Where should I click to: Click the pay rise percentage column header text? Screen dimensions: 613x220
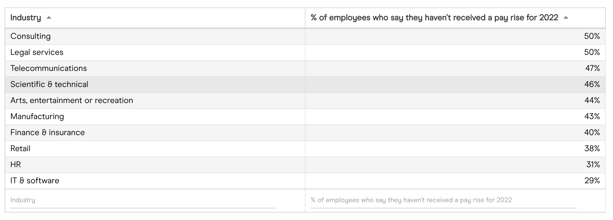pyautogui.click(x=434, y=18)
